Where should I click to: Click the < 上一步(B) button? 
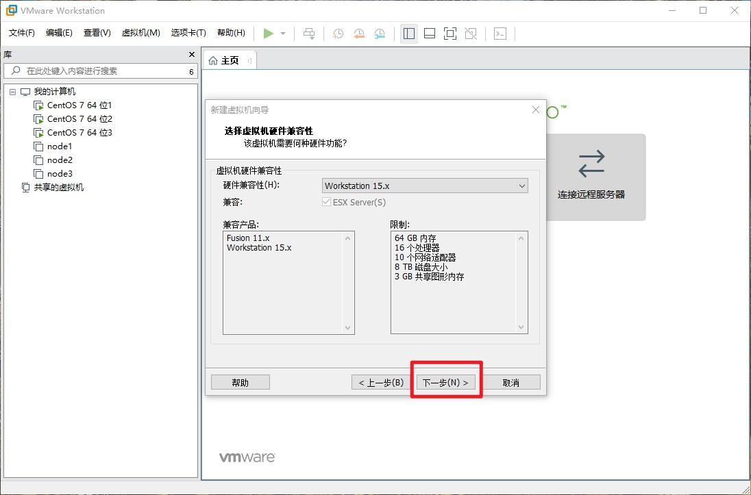(381, 383)
